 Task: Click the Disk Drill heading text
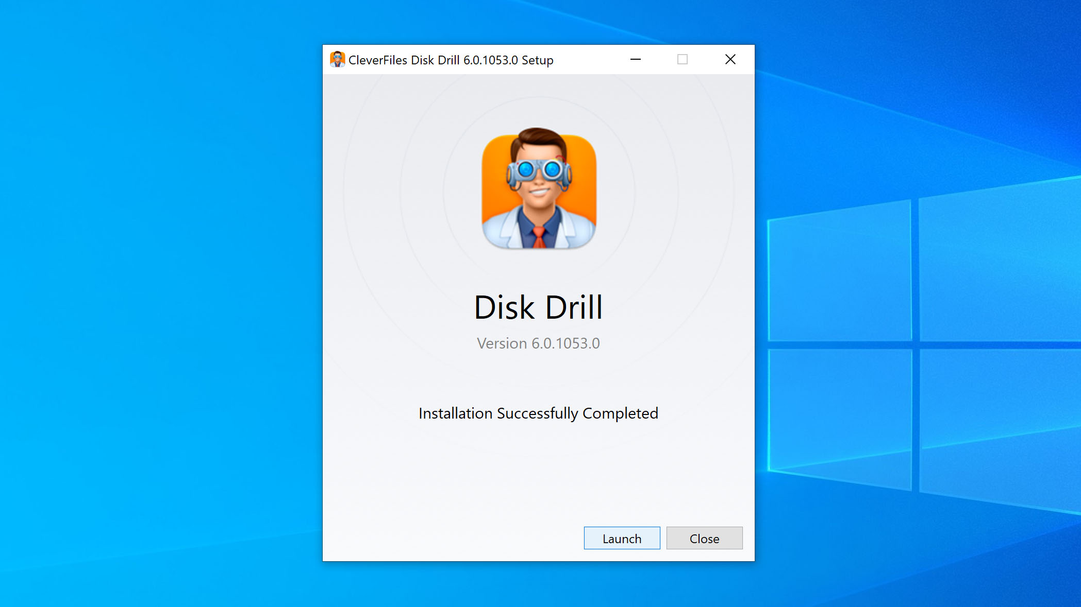(x=539, y=307)
